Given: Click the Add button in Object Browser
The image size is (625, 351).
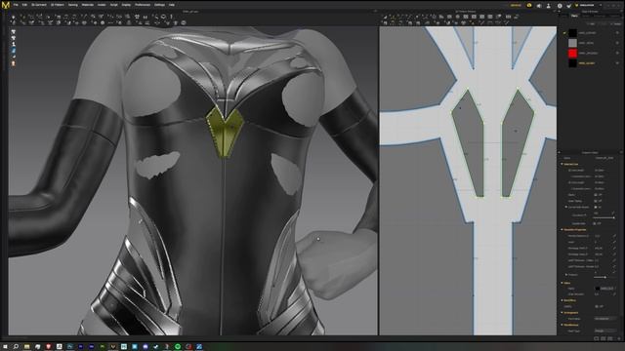Looking at the screenshot, I should click(593, 23).
